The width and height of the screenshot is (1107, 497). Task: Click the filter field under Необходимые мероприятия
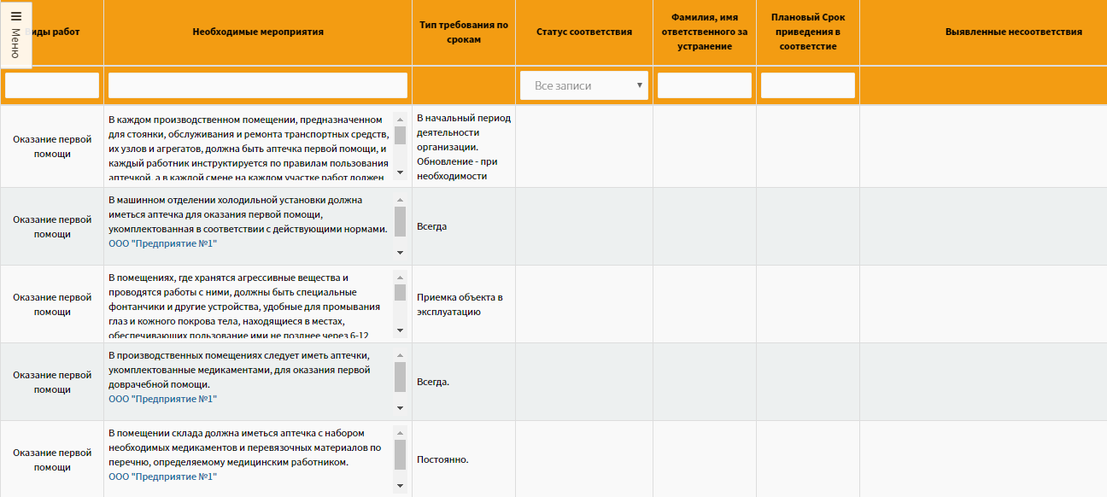258,85
